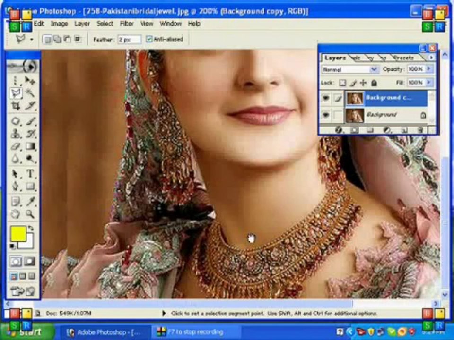Add a layer mask in Layers panel
The image size is (454, 340).
[354, 130]
